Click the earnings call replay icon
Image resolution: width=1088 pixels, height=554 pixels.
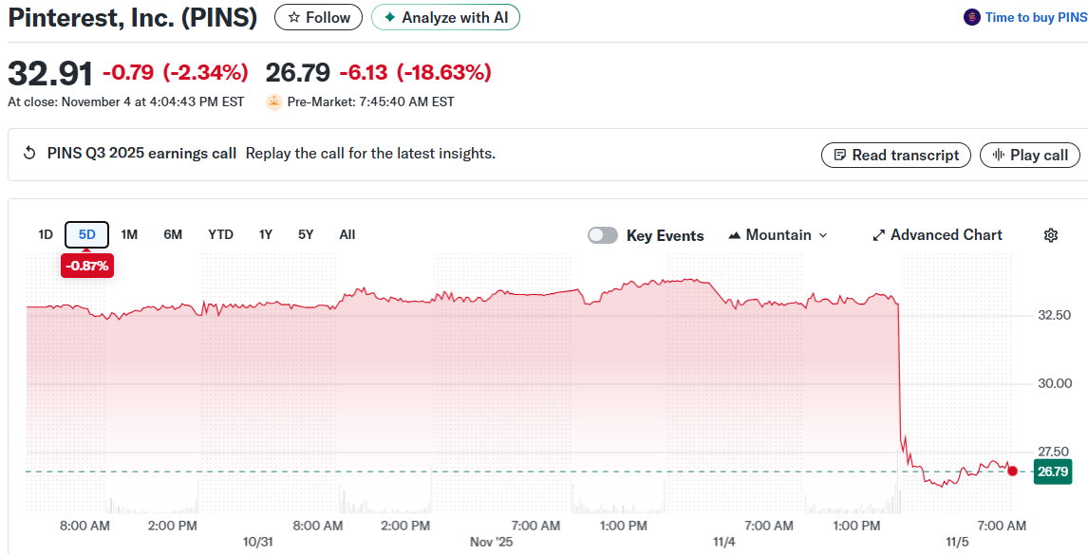pos(29,154)
